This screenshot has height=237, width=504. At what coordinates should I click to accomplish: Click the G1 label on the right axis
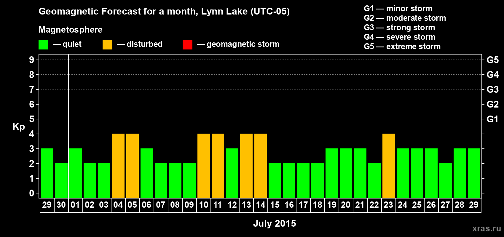coord(493,119)
